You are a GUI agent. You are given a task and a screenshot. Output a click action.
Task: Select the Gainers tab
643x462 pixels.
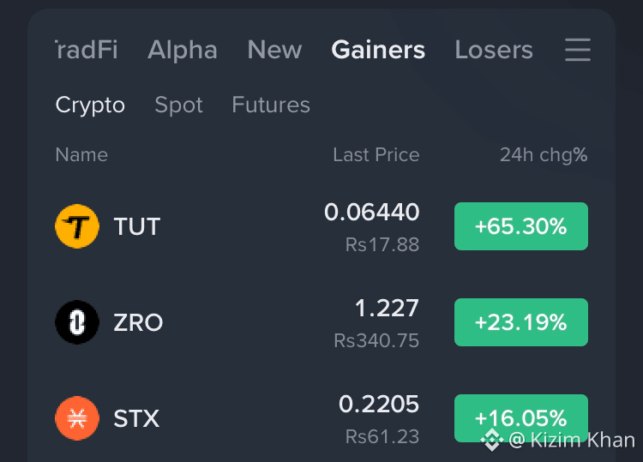pyautogui.click(x=378, y=50)
